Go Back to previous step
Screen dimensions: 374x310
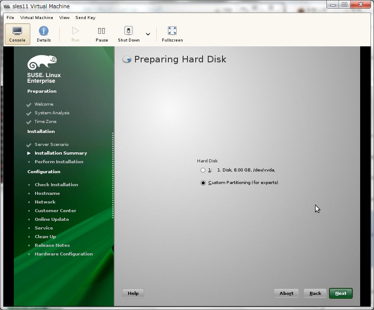315,293
